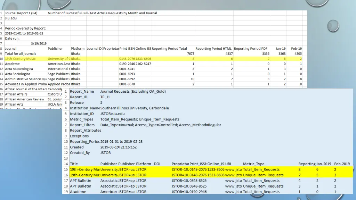Select the 'Journal Report 1 (R4)' cell
The width and height of the screenshot is (356, 200).
(x=21, y=13)
